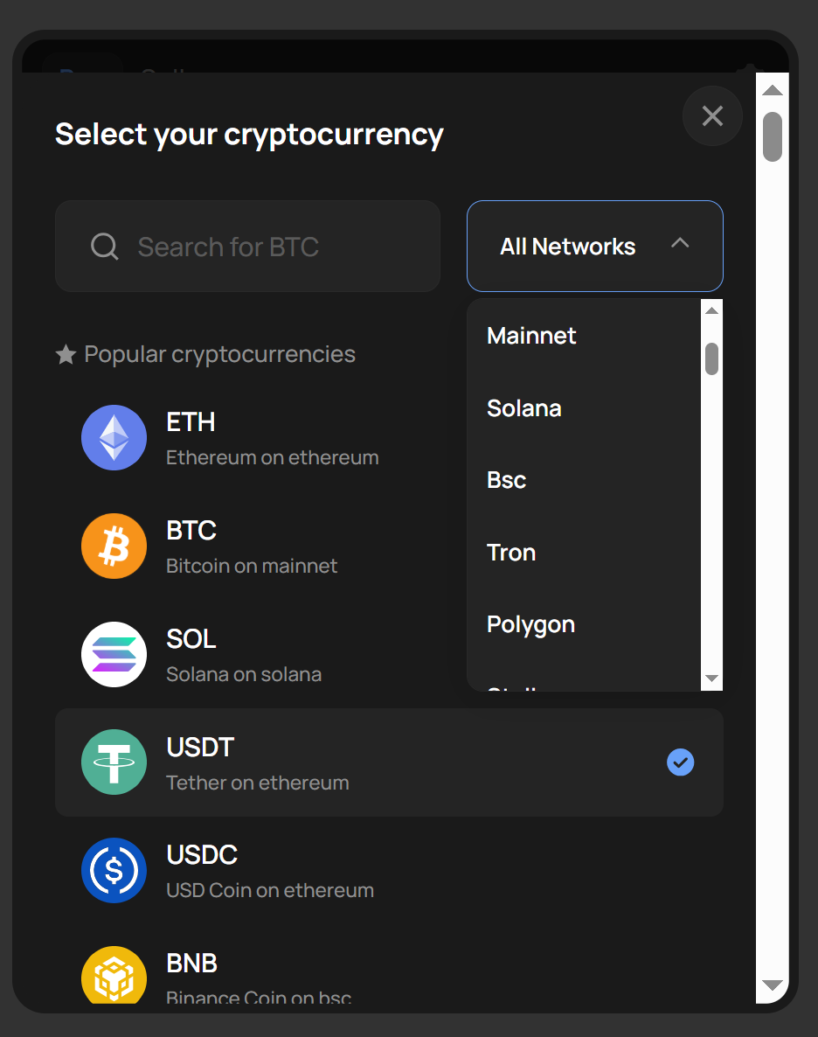The height and width of the screenshot is (1037, 818).
Task: Click the network list scroll-down arrow
Action: (x=711, y=679)
